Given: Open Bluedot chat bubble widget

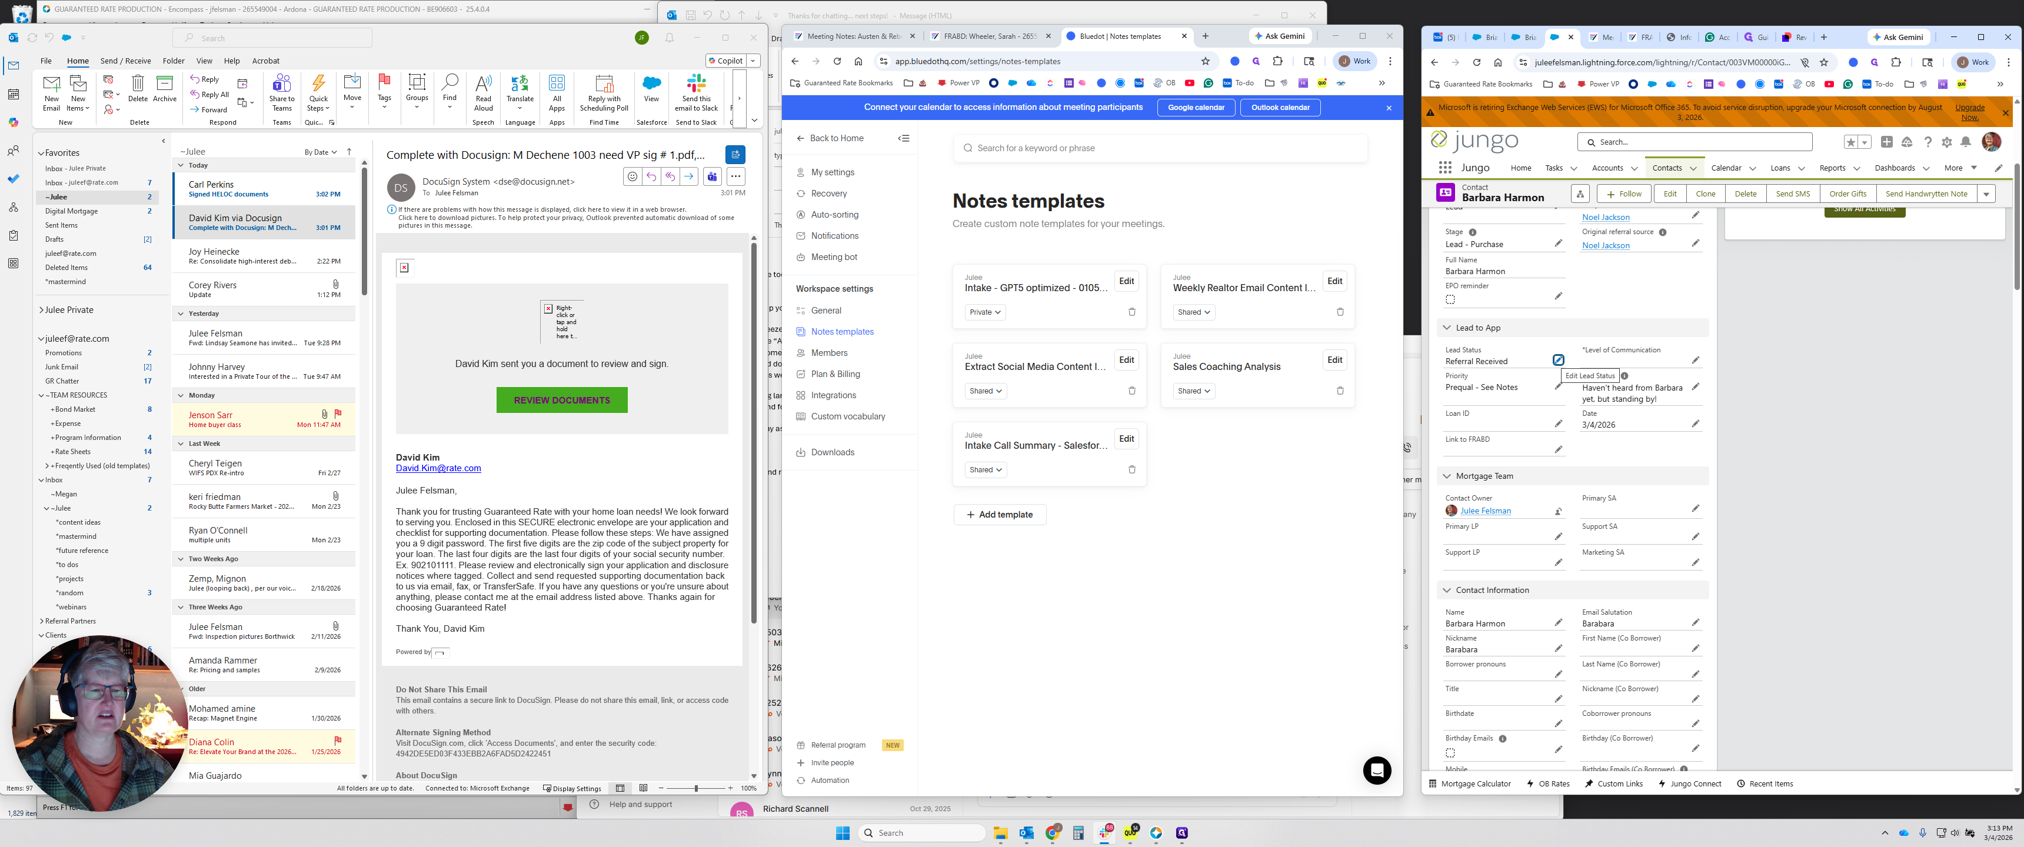Looking at the screenshot, I should [1377, 771].
